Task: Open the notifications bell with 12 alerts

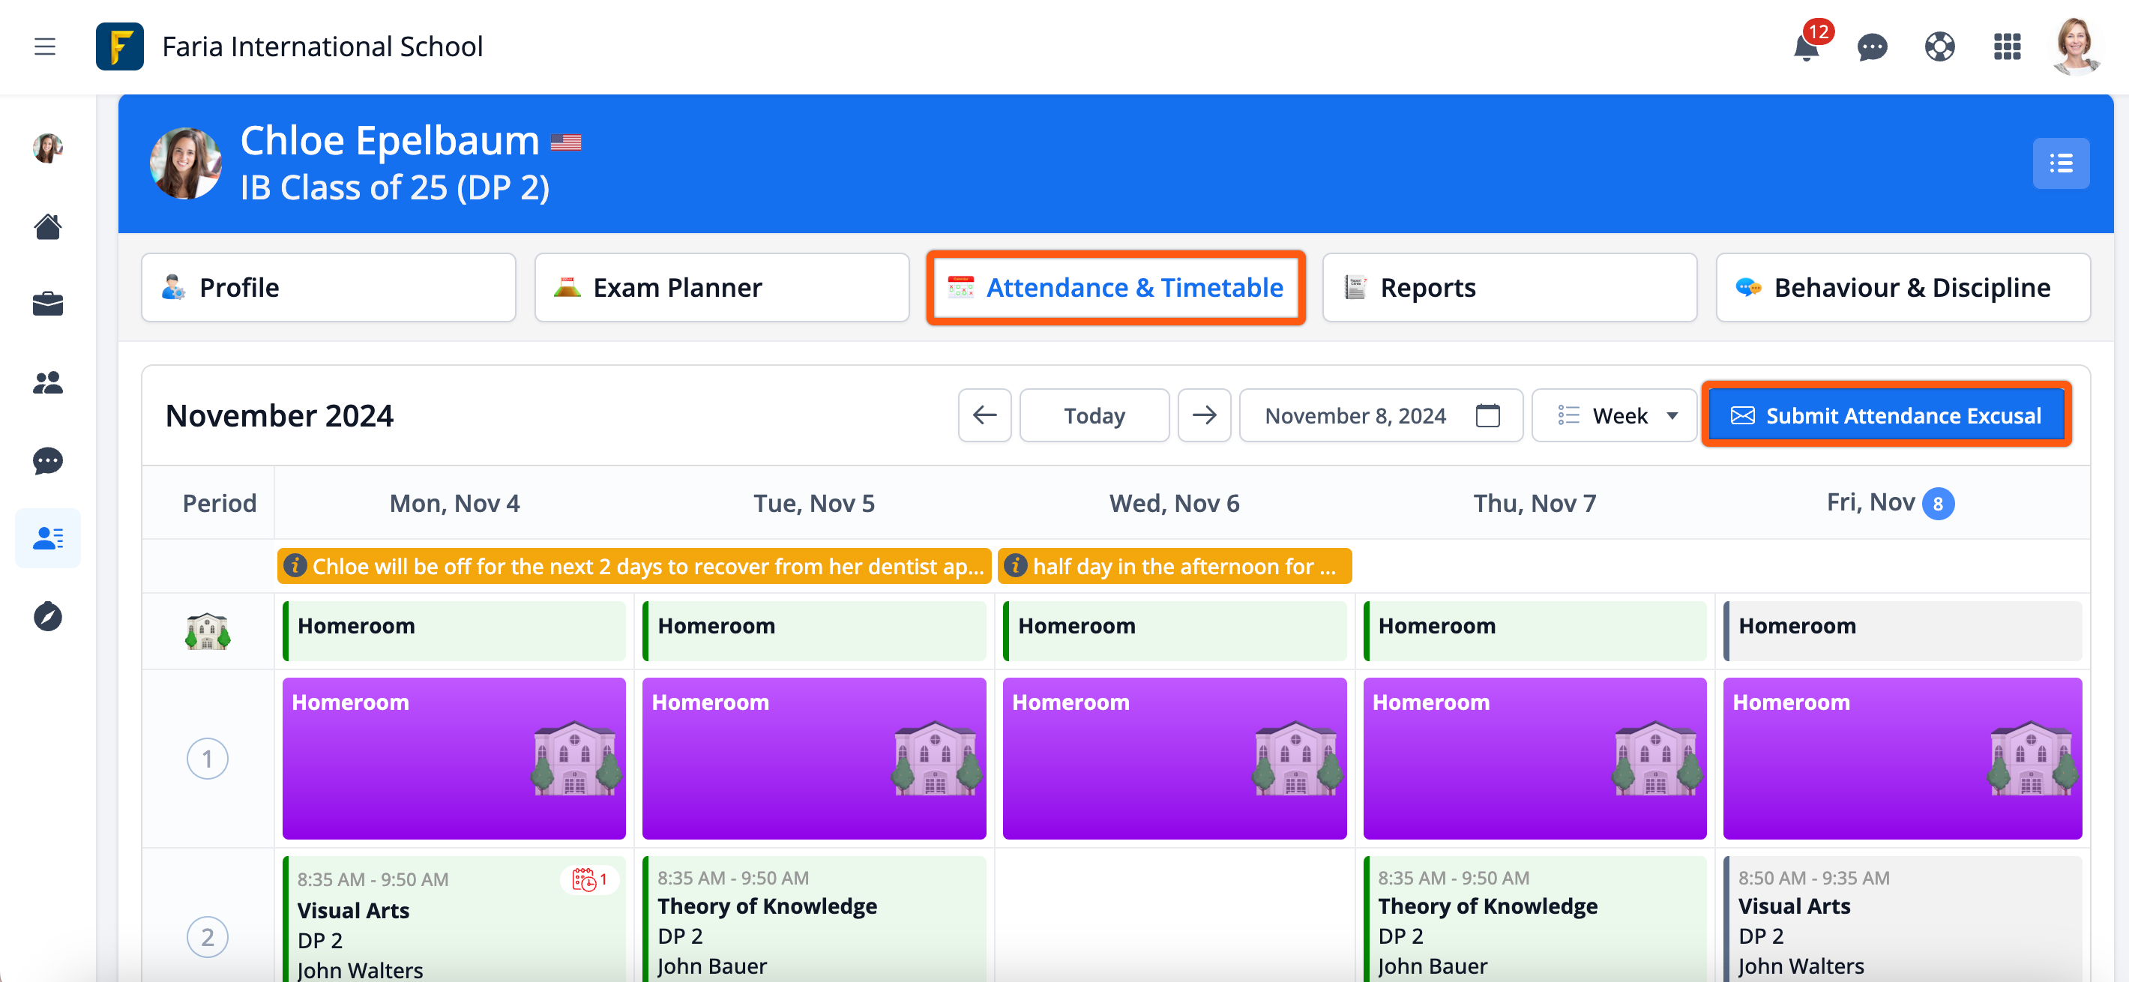Action: coord(1807,47)
